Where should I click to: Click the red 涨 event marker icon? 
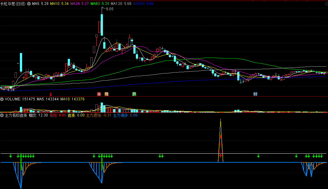tap(99, 94)
